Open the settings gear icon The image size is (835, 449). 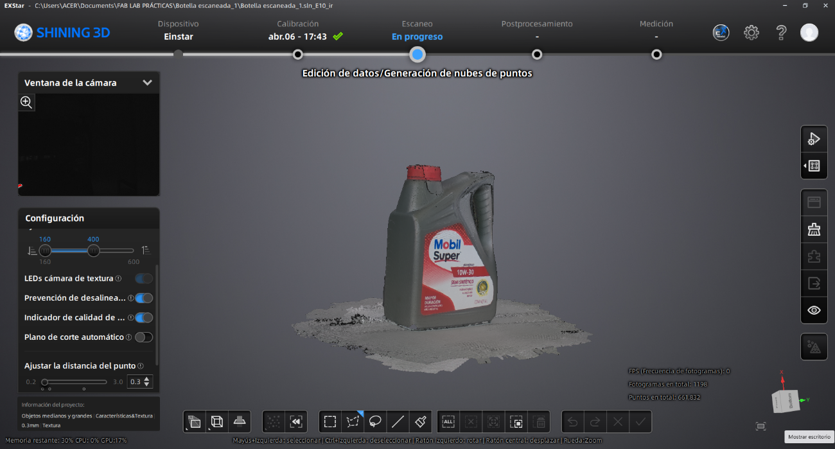coord(752,33)
